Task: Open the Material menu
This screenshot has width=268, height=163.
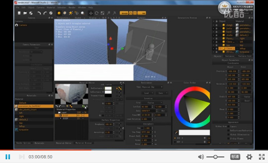Action: [x=51, y=7]
